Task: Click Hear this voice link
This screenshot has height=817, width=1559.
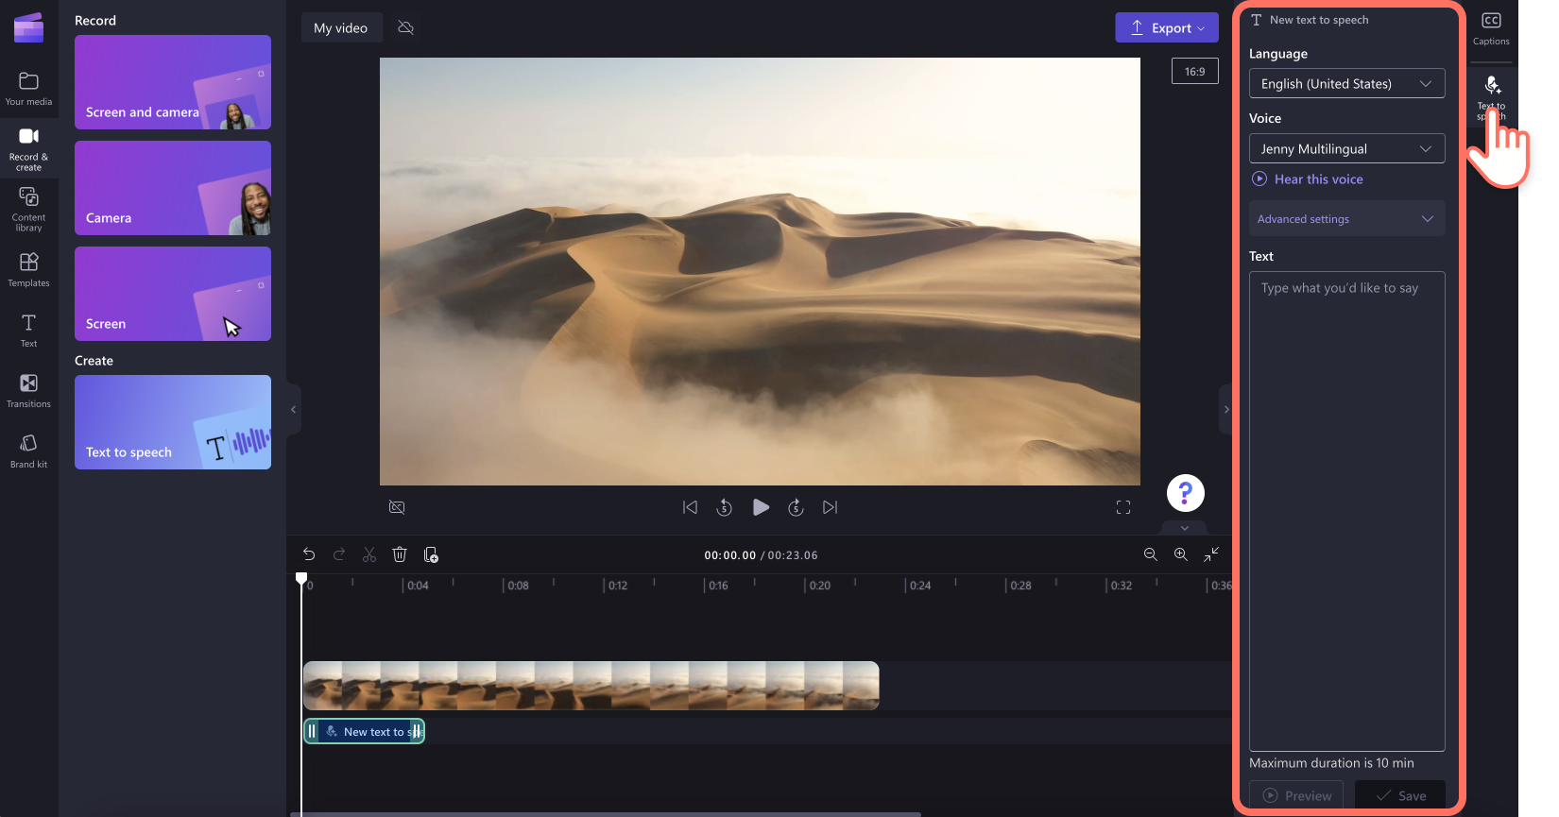Action: pyautogui.click(x=1308, y=179)
